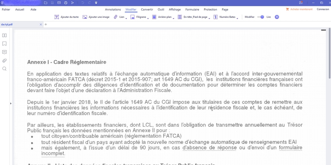Open the notification message icon at top right

(301, 3)
